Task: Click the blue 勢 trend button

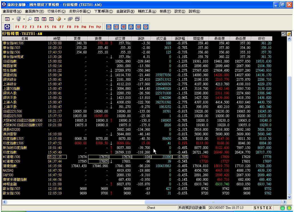Action: (146, 27)
